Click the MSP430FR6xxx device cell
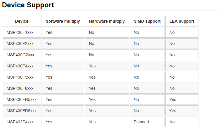The height and width of the screenshot is (131, 217). click(22, 111)
